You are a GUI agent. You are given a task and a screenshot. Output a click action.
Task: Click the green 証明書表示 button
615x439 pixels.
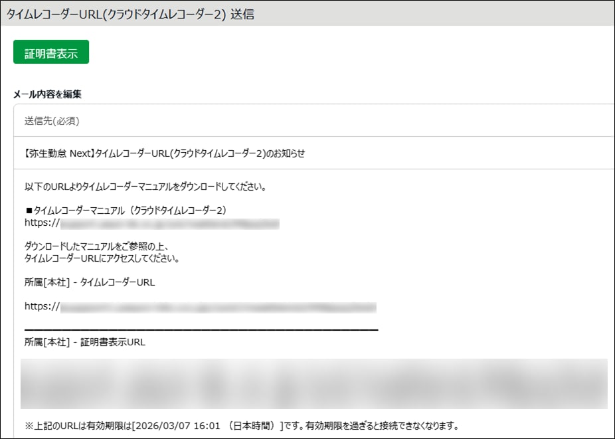click(x=51, y=53)
